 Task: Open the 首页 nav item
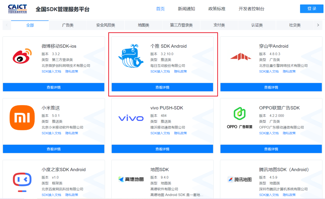coord(160,9)
